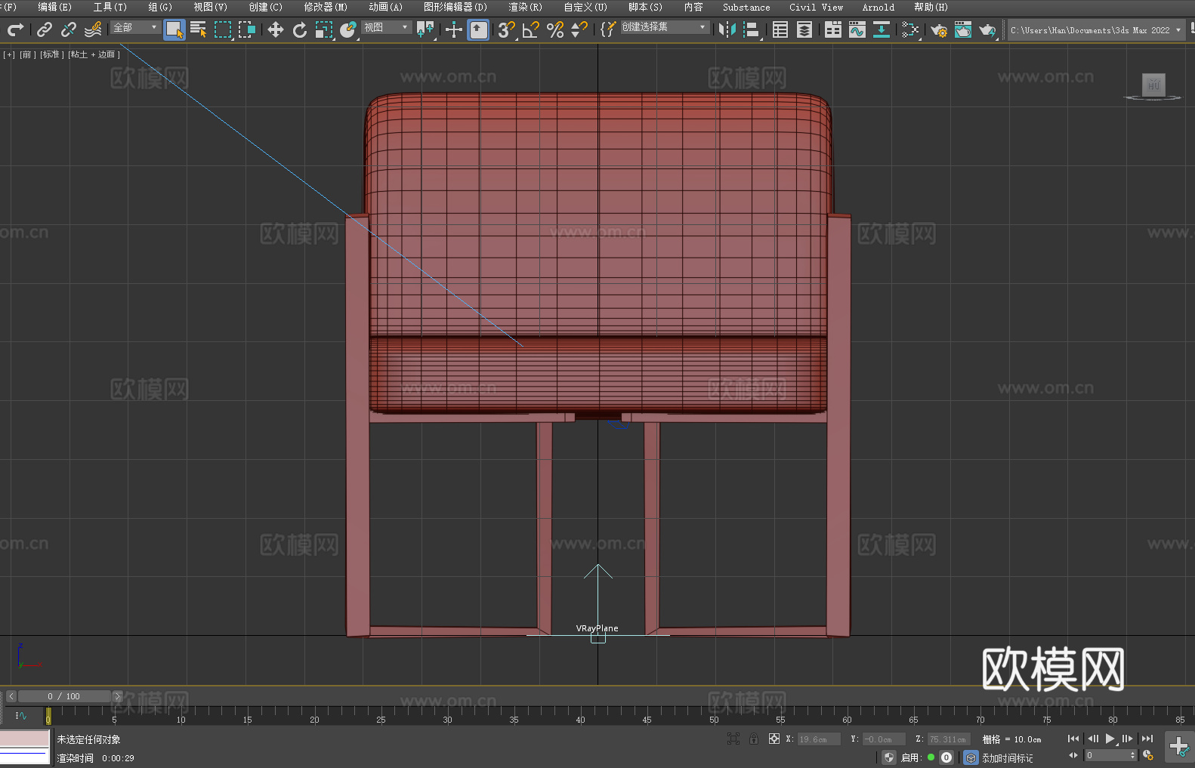The height and width of the screenshot is (768, 1195).
Task: Open Scene Explorer toggle icon
Action: (780, 29)
